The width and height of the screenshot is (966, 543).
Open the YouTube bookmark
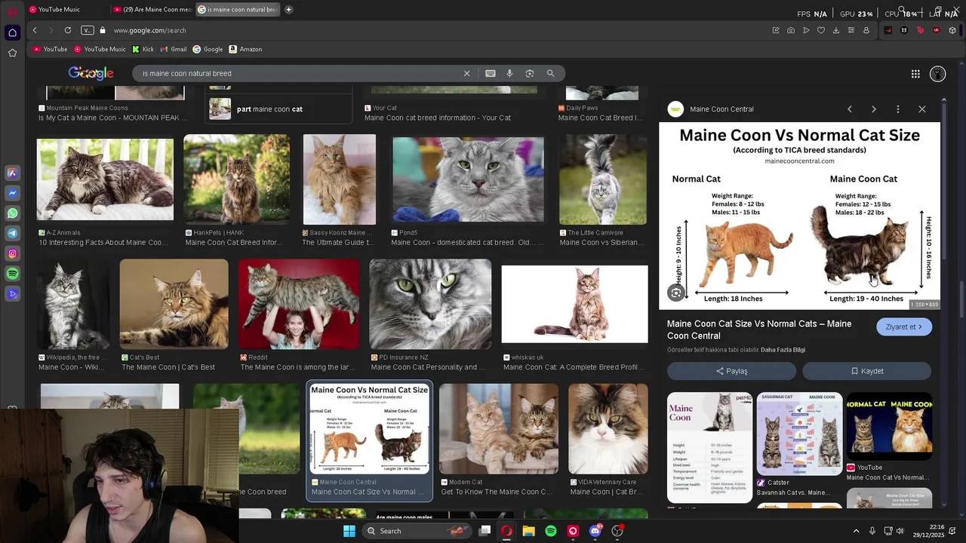[x=50, y=49]
